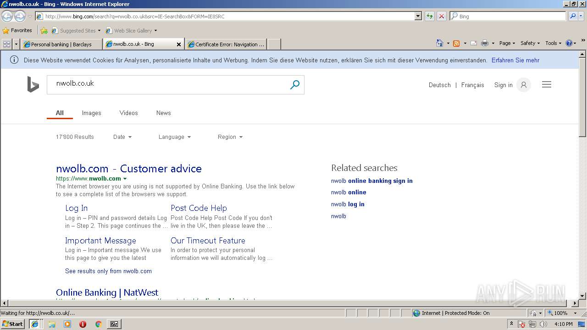
Task: Open media player taskbar icon
Action: (67, 324)
